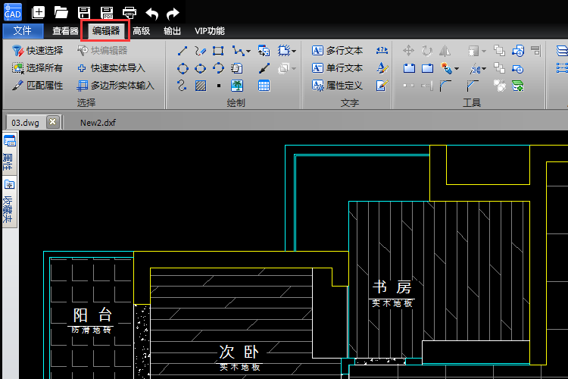Image resolution: width=568 pixels, height=379 pixels.
Task: Switch to the 03.dwg document tab
Action: (x=25, y=123)
